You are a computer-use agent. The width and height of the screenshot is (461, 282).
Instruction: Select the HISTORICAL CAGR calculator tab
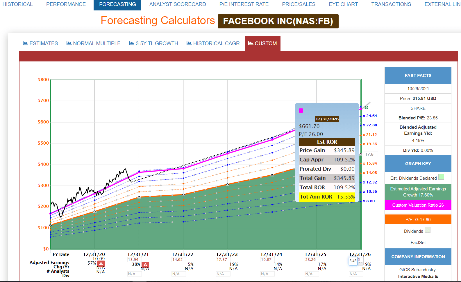tap(213, 43)
